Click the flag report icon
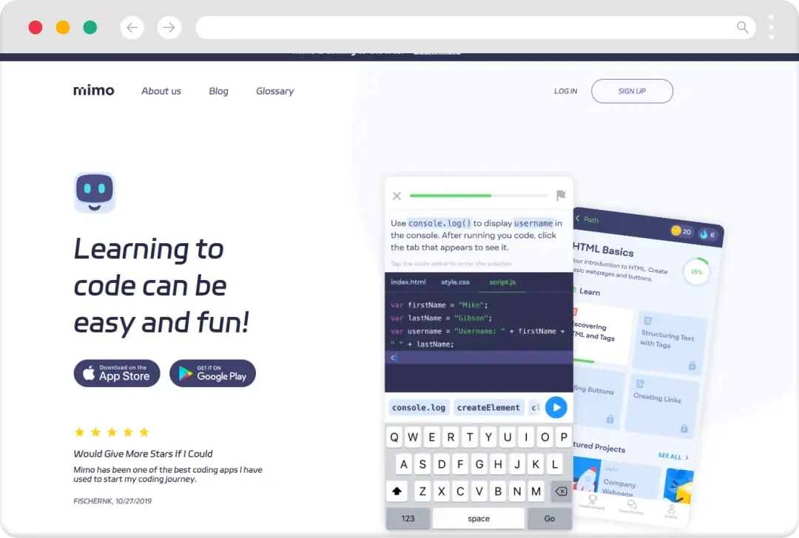 [561, 195]
